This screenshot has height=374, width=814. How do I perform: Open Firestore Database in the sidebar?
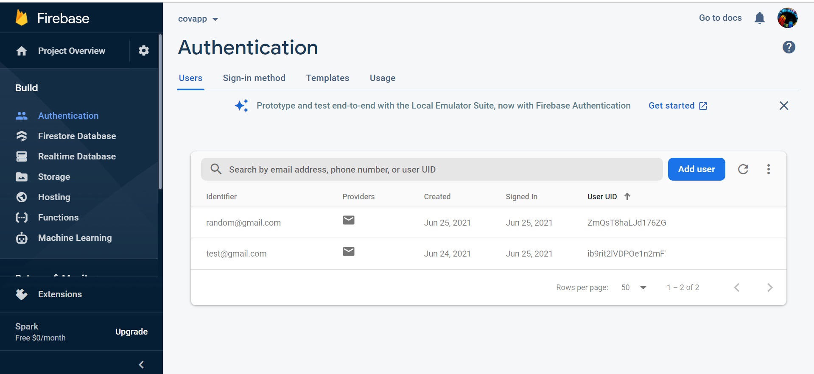point(77,136)
